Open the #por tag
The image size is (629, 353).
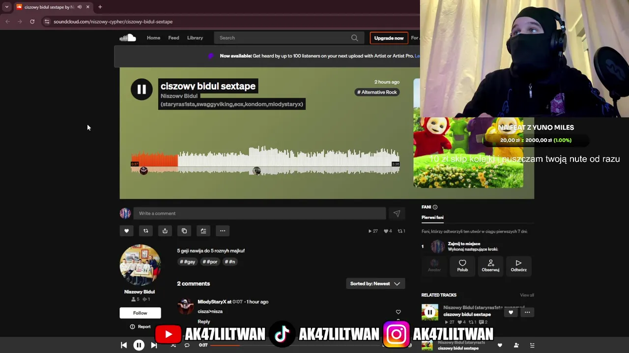210,262
